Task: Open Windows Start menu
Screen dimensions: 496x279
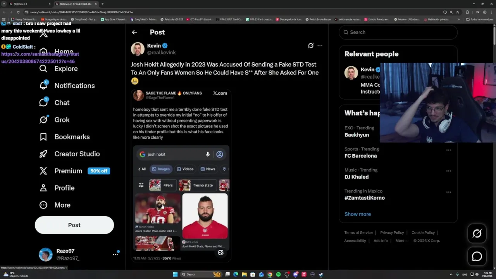Action: coord(175,274)
